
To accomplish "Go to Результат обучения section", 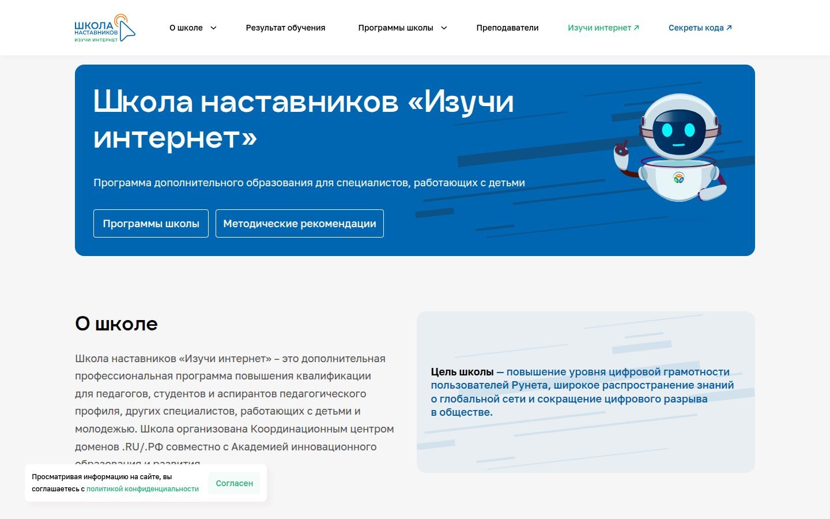I will 285,28.
